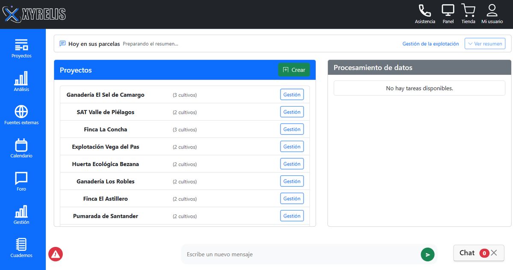The width and height of the screenshot is (513, 270).
Task: Open the Chat button
Action: [479, 253]
